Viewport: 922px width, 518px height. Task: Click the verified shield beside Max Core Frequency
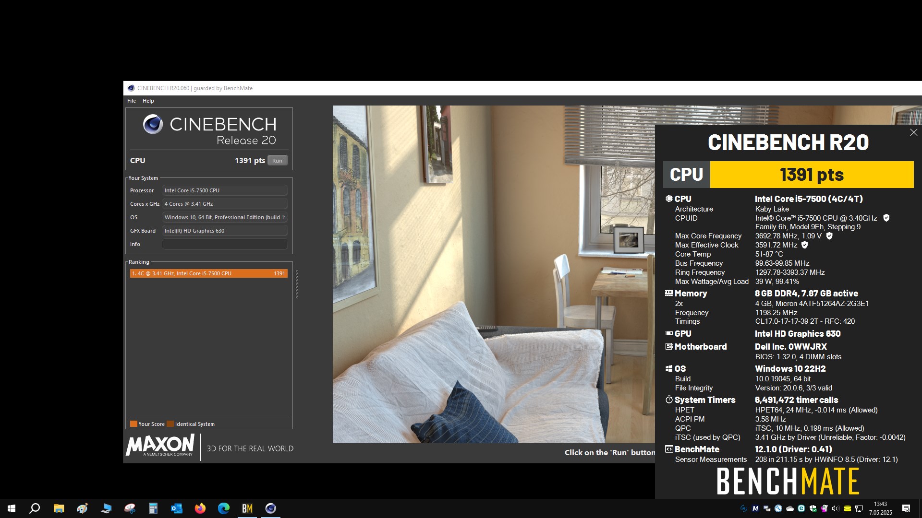point(829,235)
